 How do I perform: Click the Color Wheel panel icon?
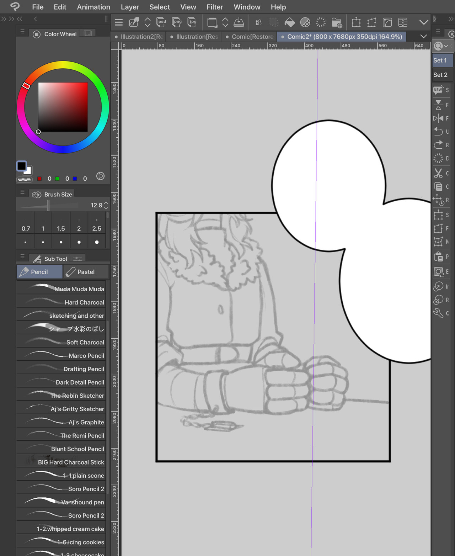point(37,34)
